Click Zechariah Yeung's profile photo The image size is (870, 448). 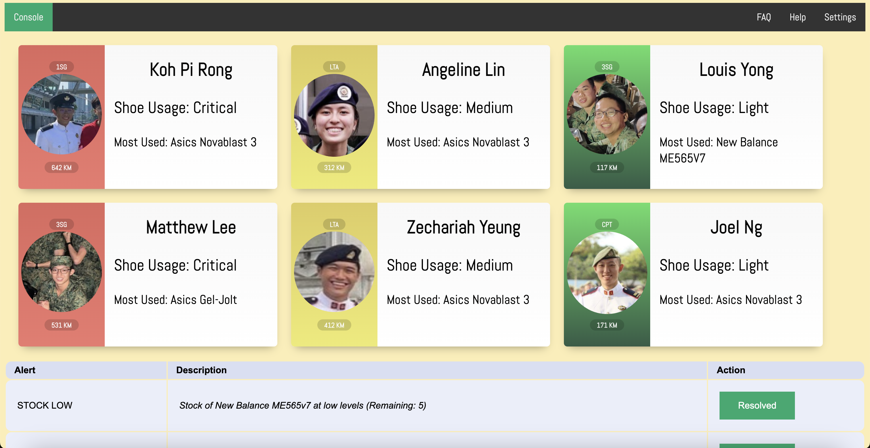tap(334, 272)
